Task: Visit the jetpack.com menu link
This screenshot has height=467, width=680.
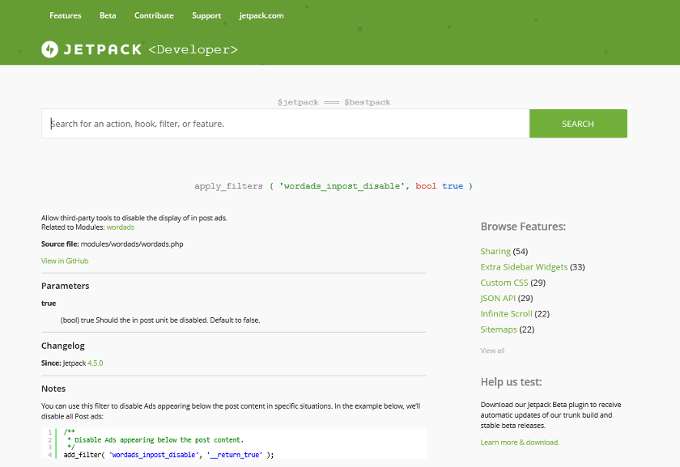Action: coord(261,15)
